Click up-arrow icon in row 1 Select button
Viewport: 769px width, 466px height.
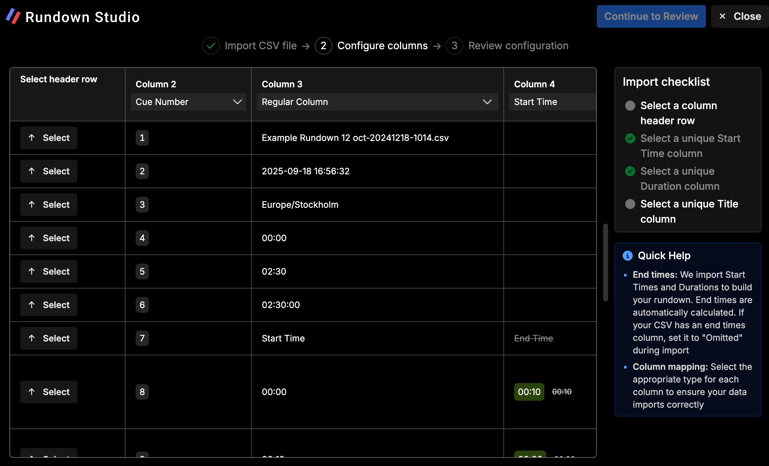[x=32, y=138]
